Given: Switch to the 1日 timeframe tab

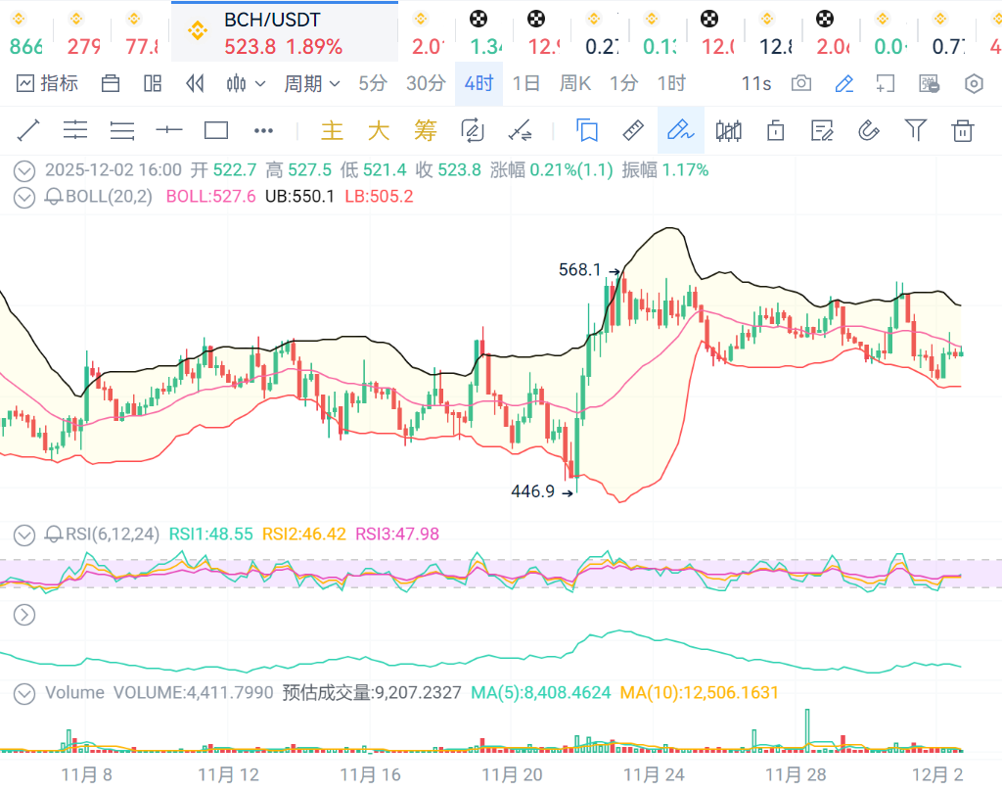Looking at the screenshot, I should tap(525, 84).
